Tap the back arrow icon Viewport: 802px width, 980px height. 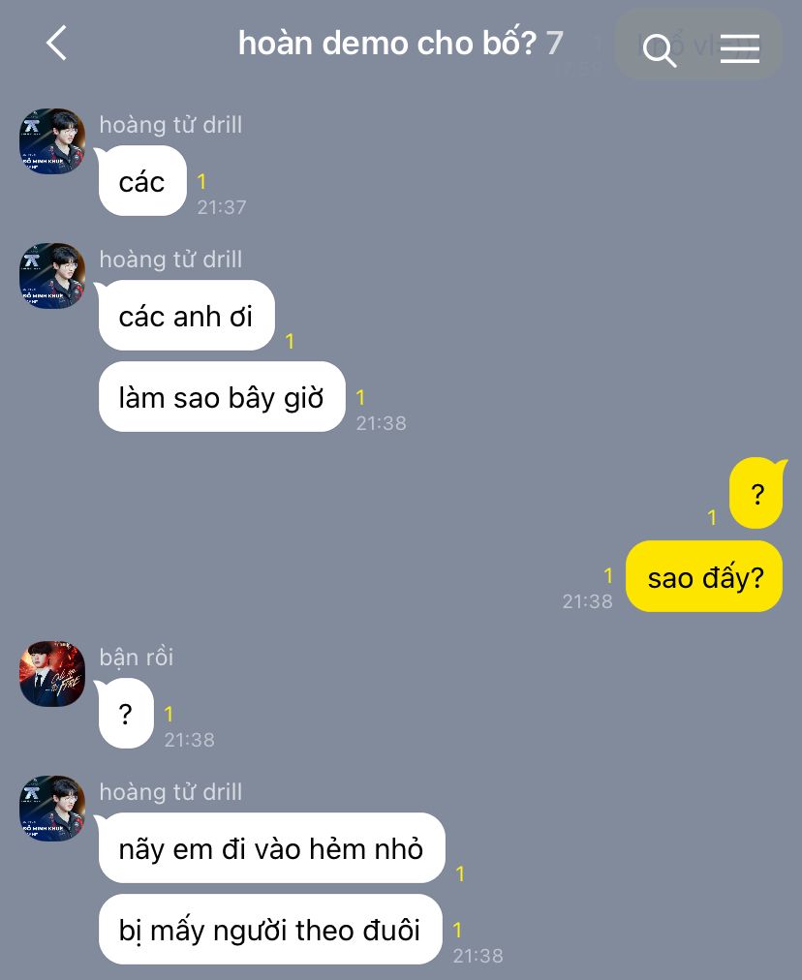(56, 44)
